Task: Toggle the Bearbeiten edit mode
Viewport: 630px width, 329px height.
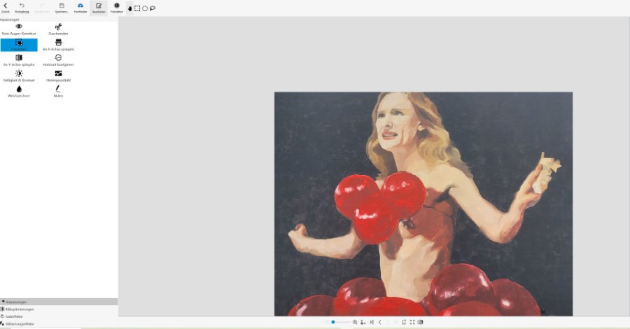Action: pyautogui.click(x=99, y=8)
